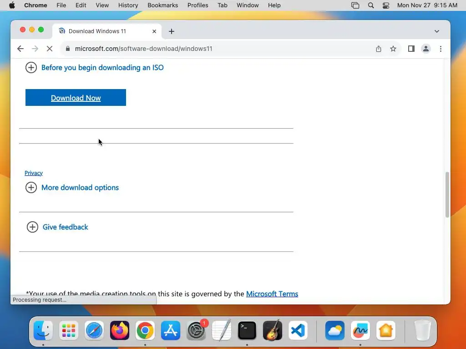The height and width of the screenshot is (349, 466).
Task: Expand More download options
Action: click(x=72, y=188)
